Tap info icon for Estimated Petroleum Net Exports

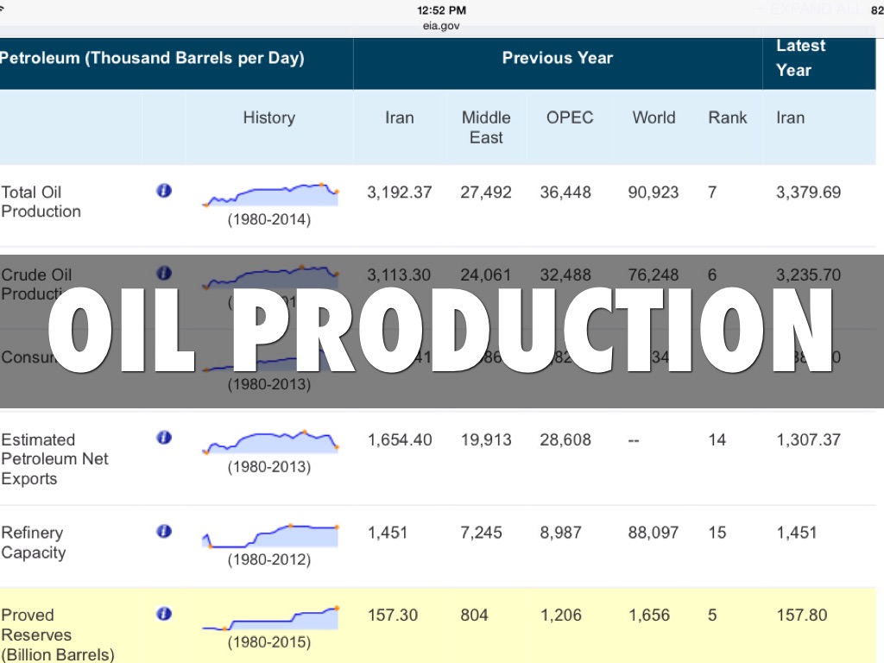(x=164, y=438)
